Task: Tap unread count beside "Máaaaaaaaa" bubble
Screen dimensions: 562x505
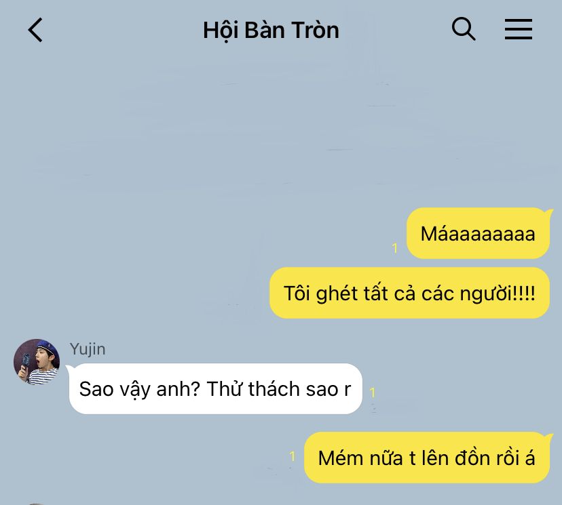Action: point(395,248)
